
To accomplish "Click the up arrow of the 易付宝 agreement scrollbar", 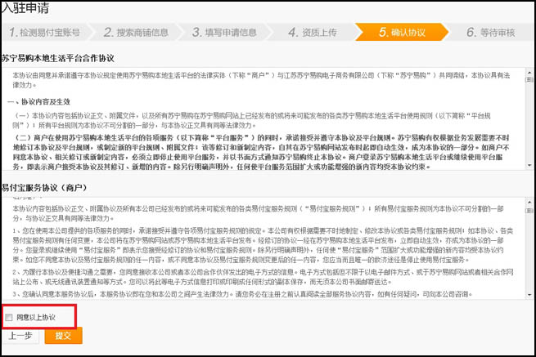I will pos(529,202).
